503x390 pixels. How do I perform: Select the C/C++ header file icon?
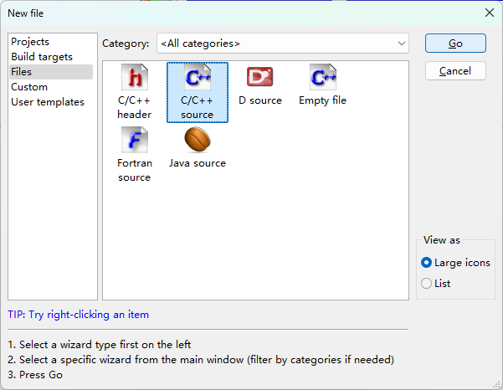(x=134, y=78)
